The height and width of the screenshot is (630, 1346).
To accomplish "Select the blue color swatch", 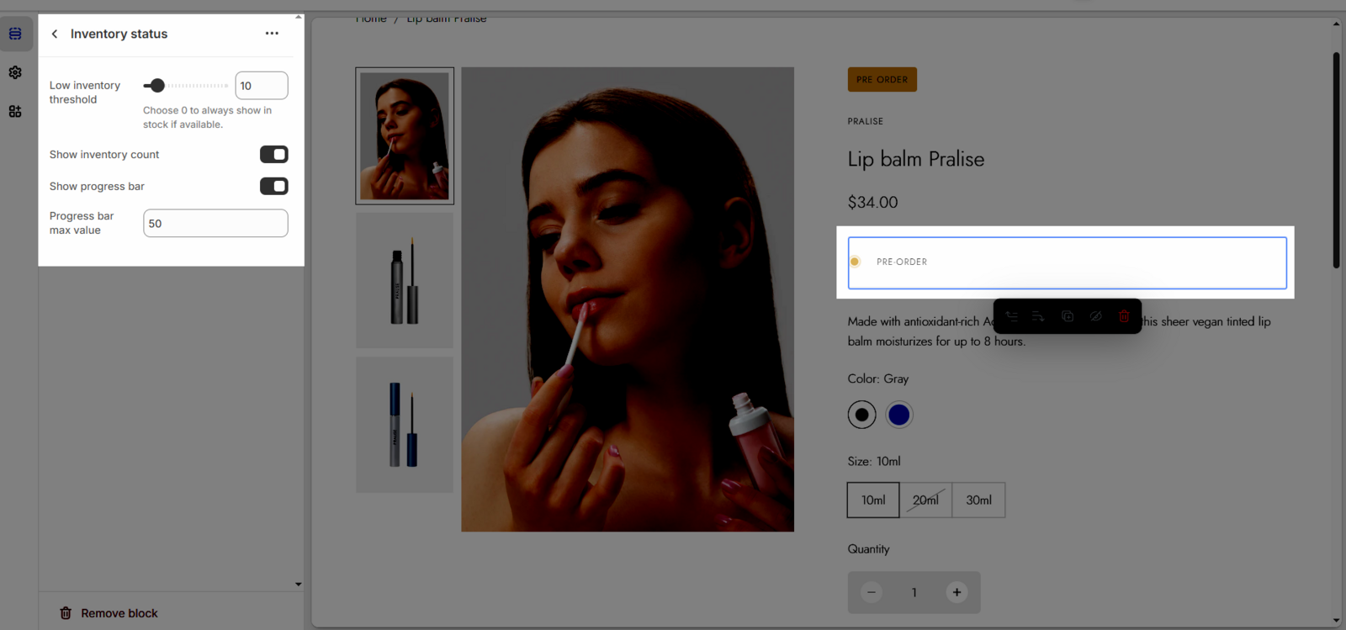I will 899,415.
